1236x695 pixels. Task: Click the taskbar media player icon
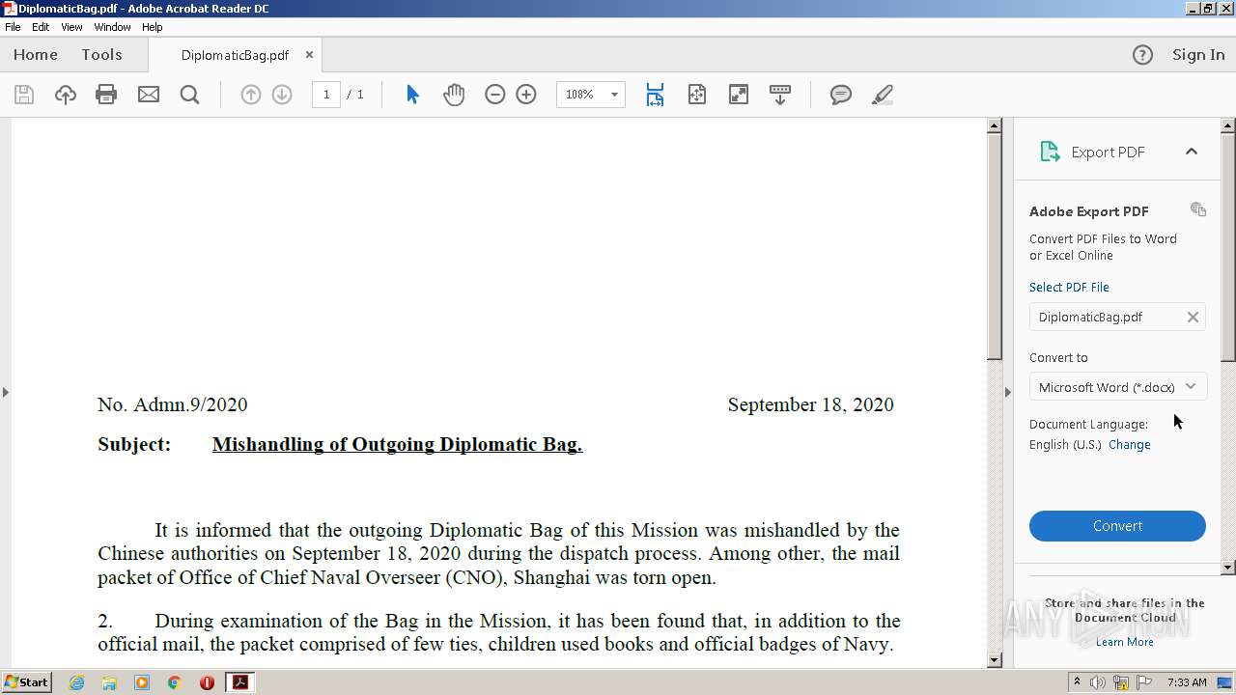[x=142, y=682]
